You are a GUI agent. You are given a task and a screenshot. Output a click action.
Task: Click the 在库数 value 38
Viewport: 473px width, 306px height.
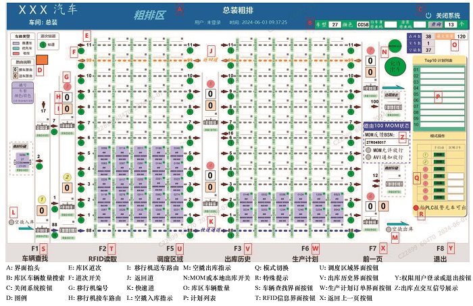(428, 36)
